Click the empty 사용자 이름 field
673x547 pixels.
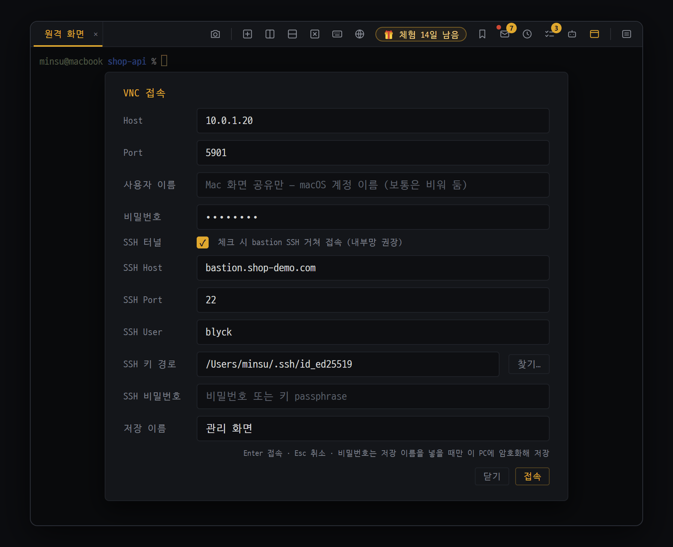[x=373, y=185]
